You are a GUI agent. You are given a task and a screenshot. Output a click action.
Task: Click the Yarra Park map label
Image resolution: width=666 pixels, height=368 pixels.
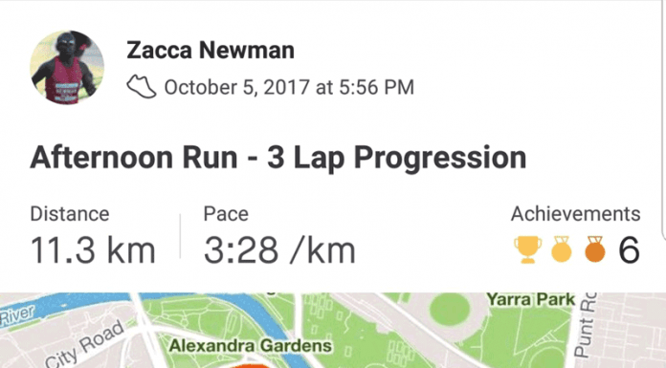[x=530, y=300]
